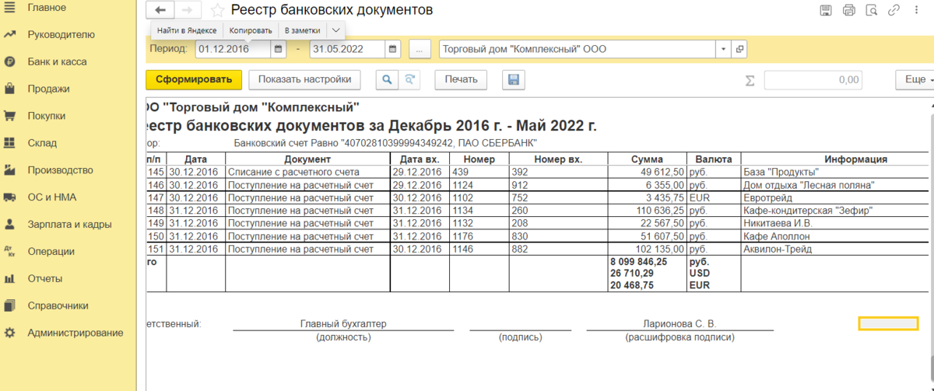Click the Сумма column header
Viewport: 934px width, 391px height.
[x=647, y=159]
